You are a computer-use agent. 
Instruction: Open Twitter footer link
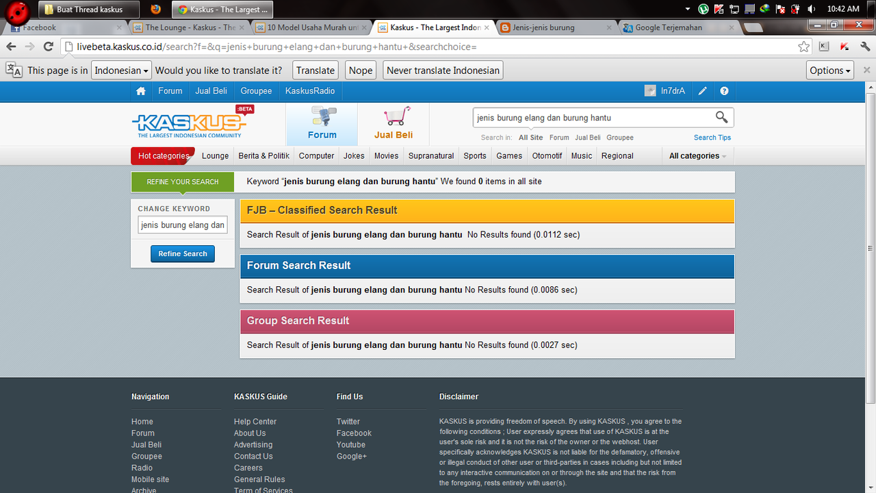(x=348, y=422)
